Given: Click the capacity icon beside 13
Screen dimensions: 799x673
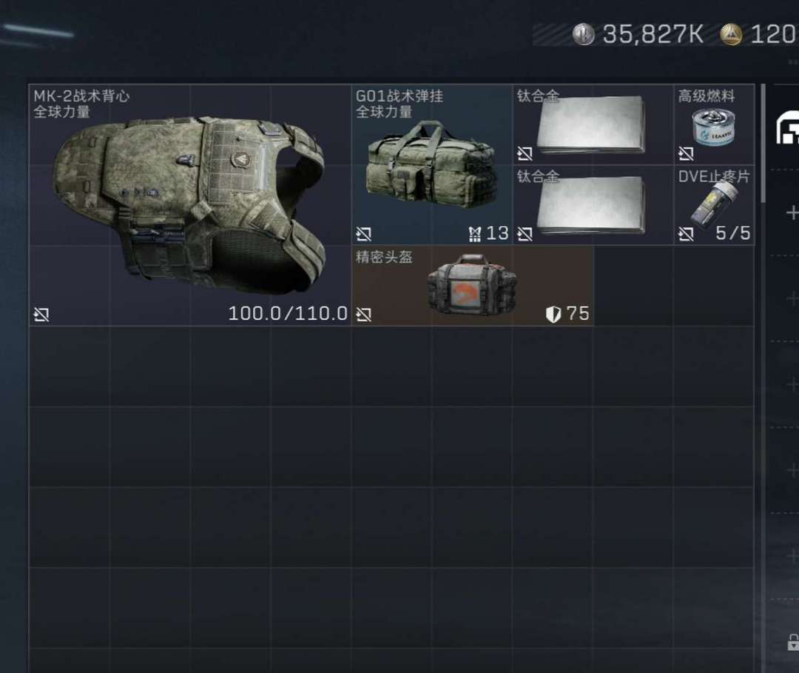Looking at the screenshot, I should 474,234.
